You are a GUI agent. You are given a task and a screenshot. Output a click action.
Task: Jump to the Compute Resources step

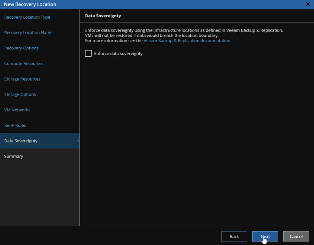[24, 63]
